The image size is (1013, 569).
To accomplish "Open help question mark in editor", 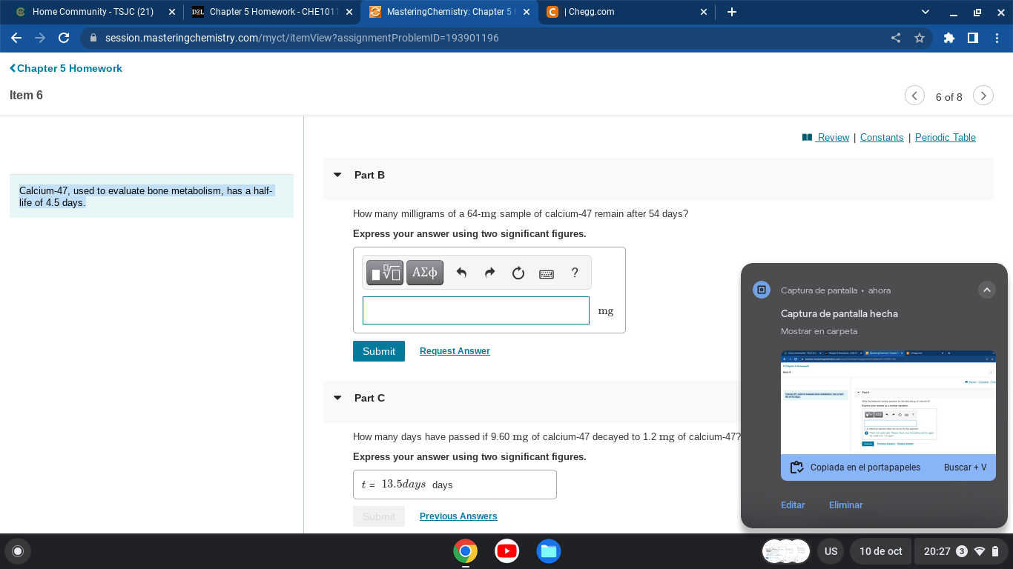I will [575, 273].
